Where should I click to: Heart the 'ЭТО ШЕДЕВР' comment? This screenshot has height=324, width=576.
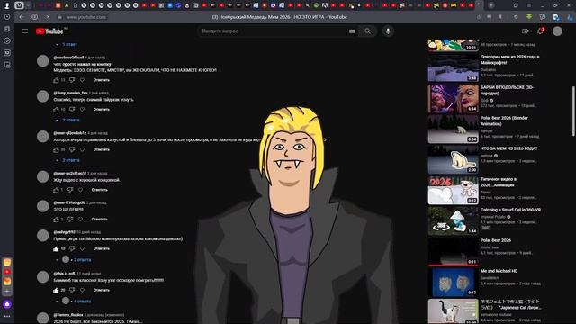pos(80,220)
